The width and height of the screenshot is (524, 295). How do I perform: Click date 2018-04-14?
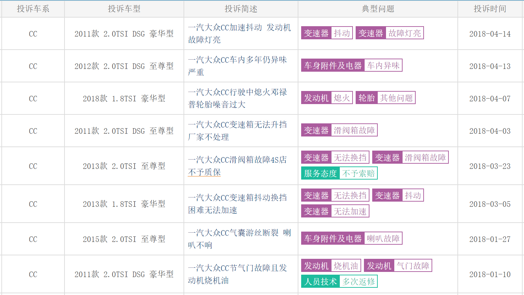pos(490,34)
